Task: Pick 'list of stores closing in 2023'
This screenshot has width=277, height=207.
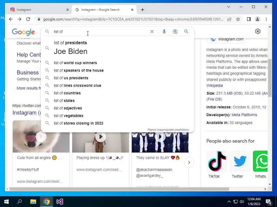Action: [117, 123]
